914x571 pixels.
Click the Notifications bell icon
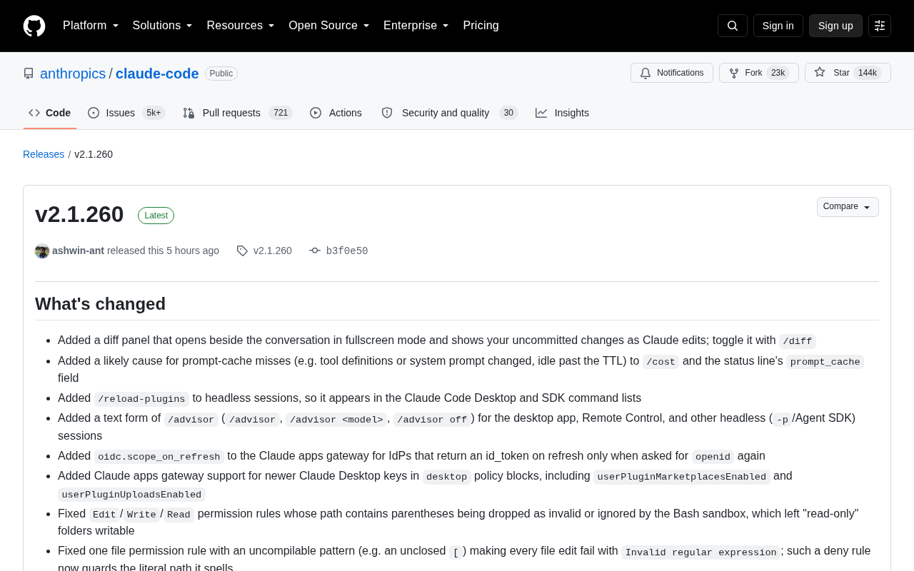coord(646,73)
